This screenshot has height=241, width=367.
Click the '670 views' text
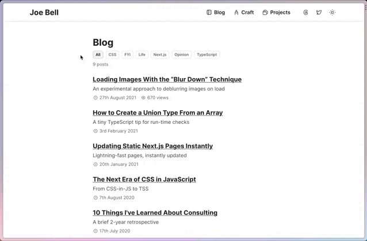(x=158, y=98)
